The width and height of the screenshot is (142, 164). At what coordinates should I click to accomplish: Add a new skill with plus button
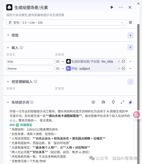130,35
